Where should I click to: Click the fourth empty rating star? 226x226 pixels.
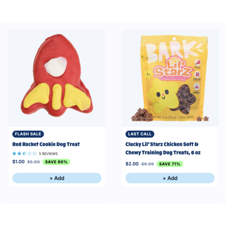click(30, 153)
